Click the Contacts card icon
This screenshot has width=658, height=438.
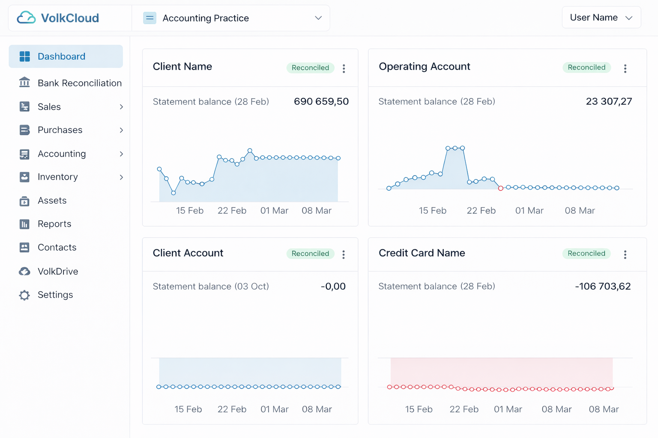pos(24,248)
